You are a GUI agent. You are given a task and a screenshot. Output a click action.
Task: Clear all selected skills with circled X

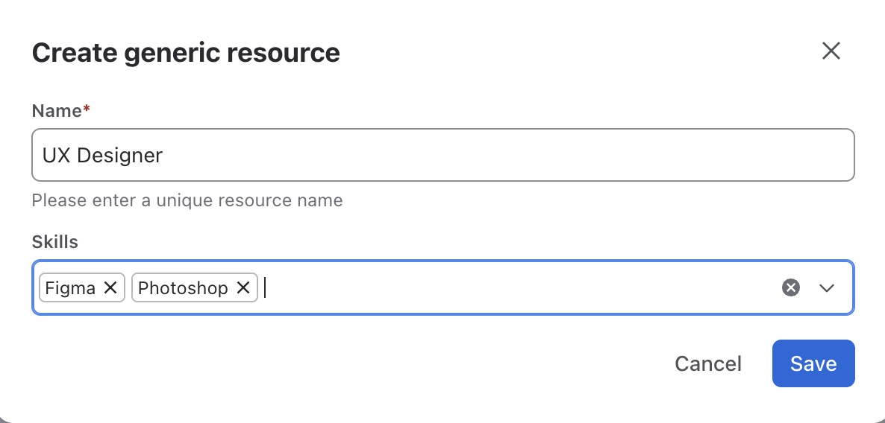[791, 287]
